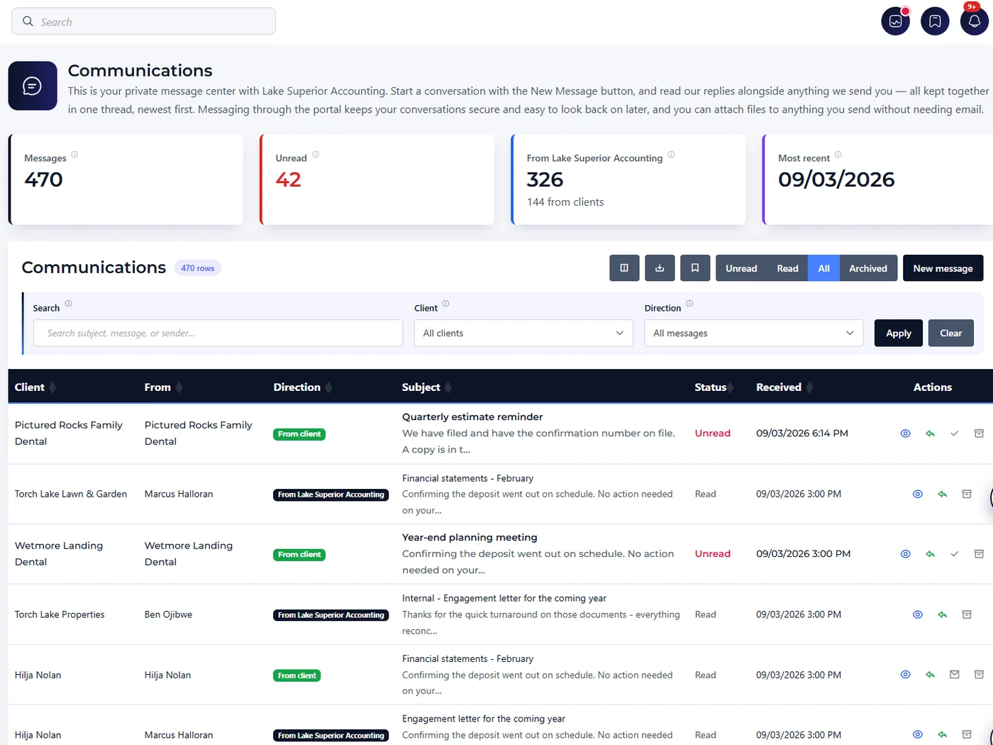993x745 pixels.
Task: Switch to the Read filter tab
Action: [787, 268]
